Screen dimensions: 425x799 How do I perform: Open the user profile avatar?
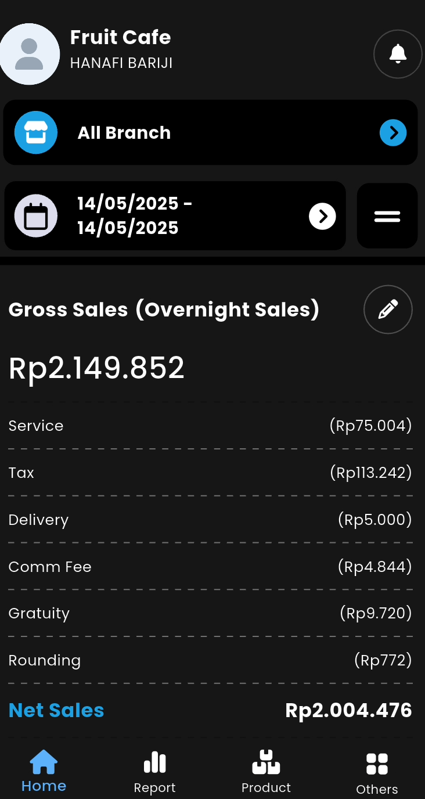[29, 54]
